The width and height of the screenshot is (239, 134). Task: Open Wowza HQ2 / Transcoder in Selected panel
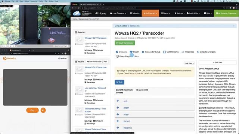click(96, 39)
